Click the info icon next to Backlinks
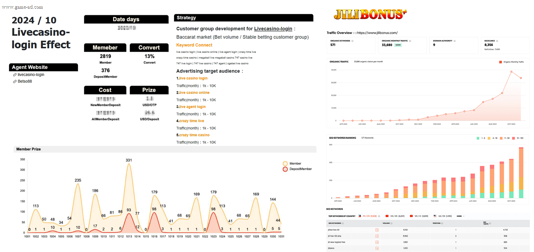Viewport: 534px width, 252px height. click(497, 41)
